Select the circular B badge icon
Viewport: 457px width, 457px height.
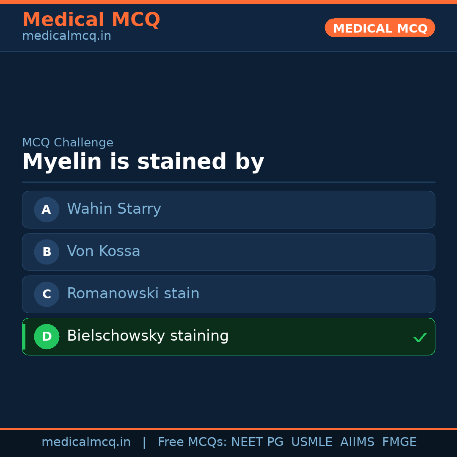pos(47,252)
